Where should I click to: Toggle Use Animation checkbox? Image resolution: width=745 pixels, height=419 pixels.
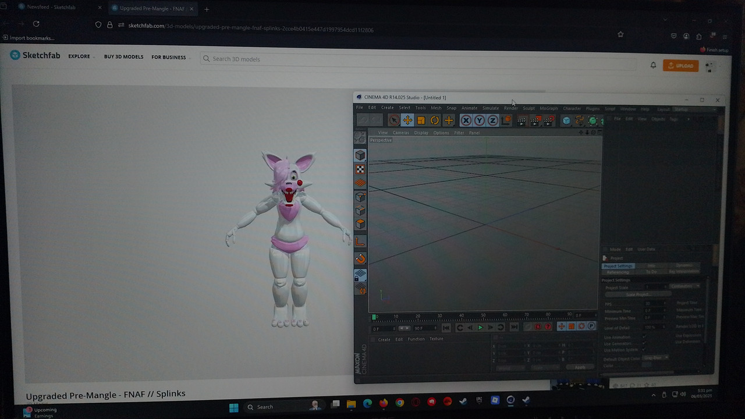[x=644, y=337]
